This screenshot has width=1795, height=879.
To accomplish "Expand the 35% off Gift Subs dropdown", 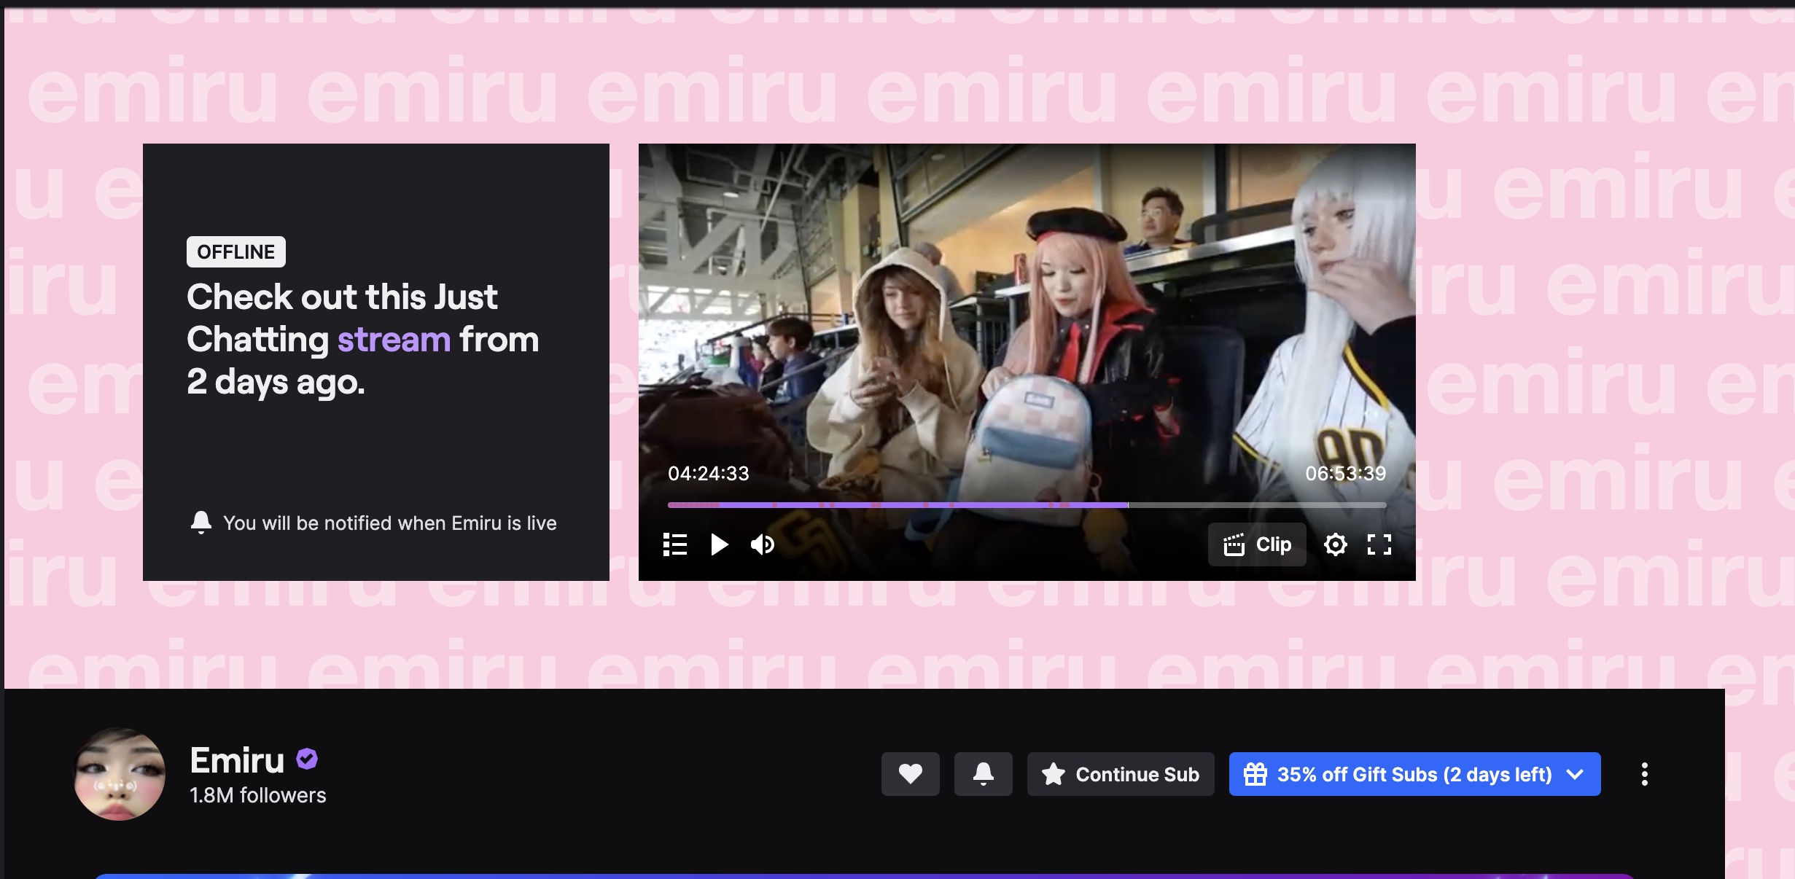I will point(1414,774).
